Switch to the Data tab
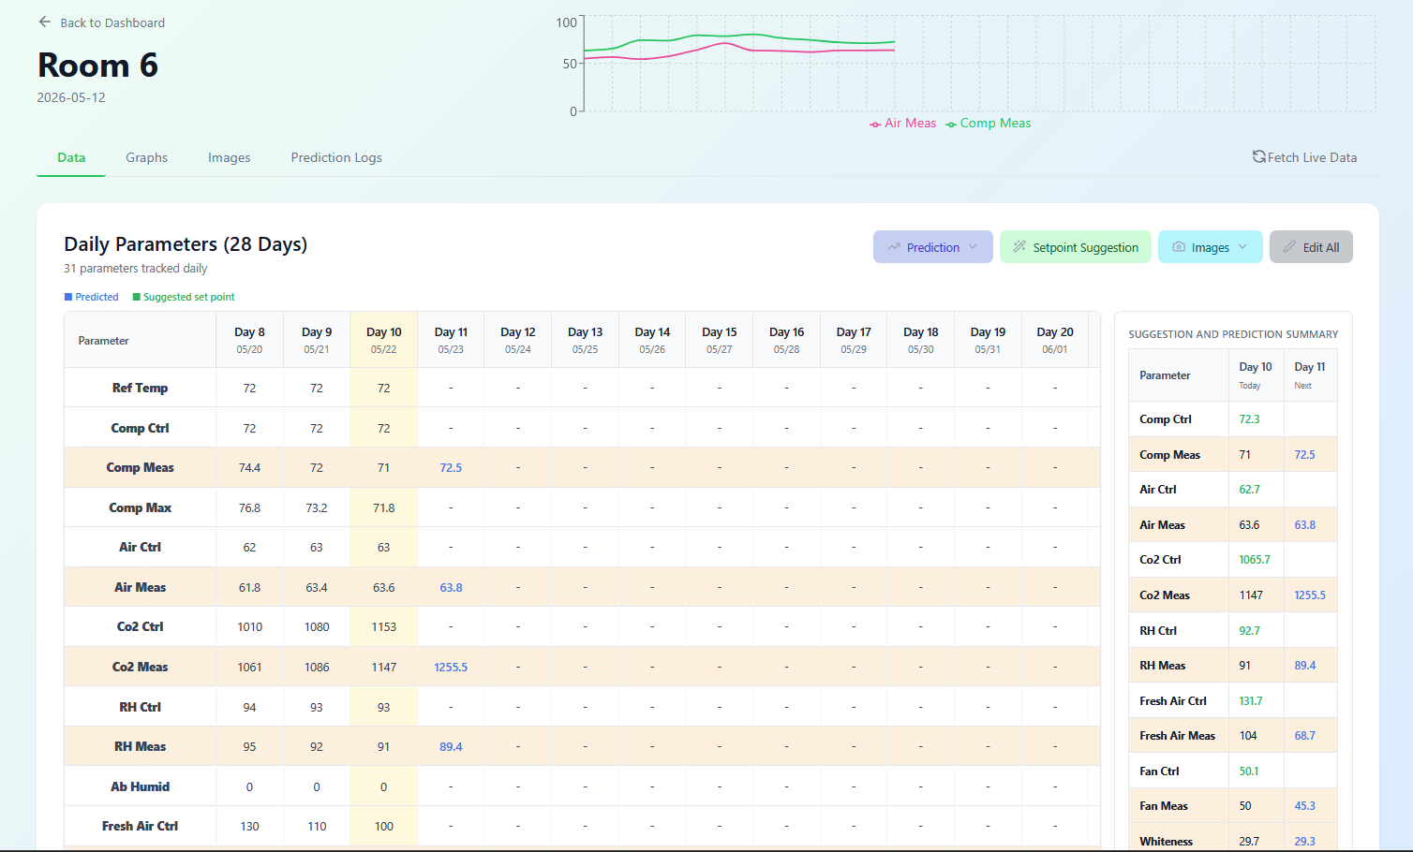1413x852 pixels. click(x=71, y=157)
